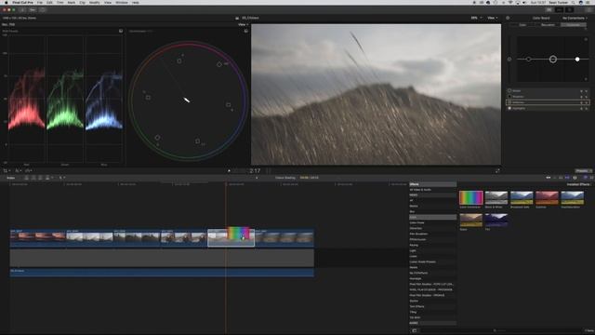Select the Sepia effect thumbnail
Image resolution: width=595 pixels, height=335 pixels.
[471, 221]
